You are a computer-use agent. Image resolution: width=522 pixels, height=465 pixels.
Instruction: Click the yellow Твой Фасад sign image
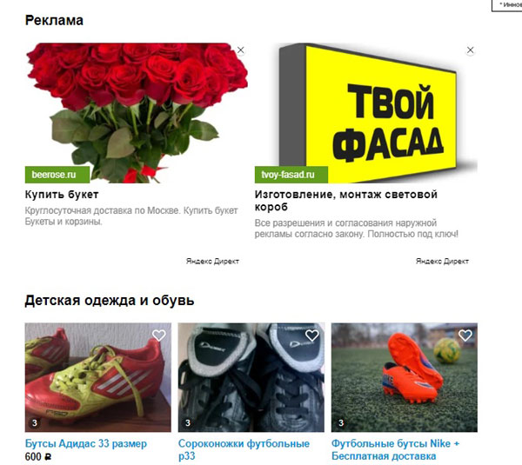click(x=366, y=113)
